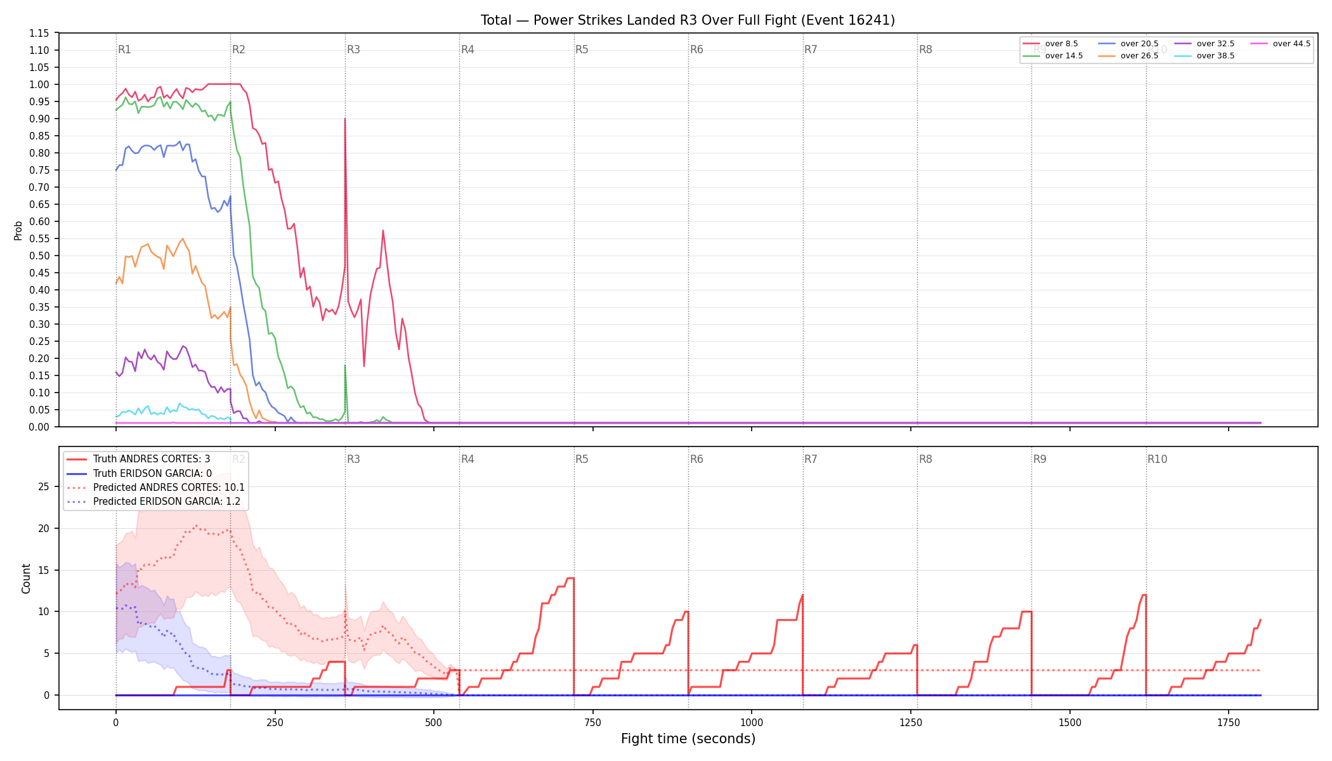Viewport: 1332px width, 761px height.
Task: Click the 1750 tick on the fight time axis
Action: click(x=1229, y=722)
